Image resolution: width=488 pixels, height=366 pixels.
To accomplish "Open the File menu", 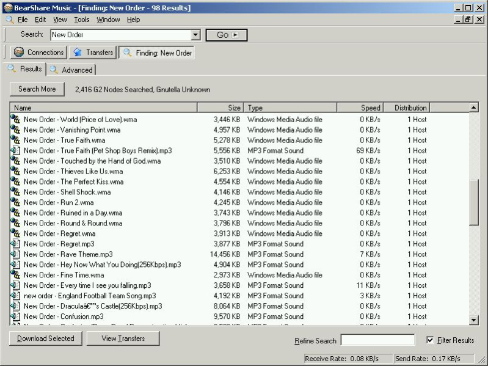I will point(23,20).
